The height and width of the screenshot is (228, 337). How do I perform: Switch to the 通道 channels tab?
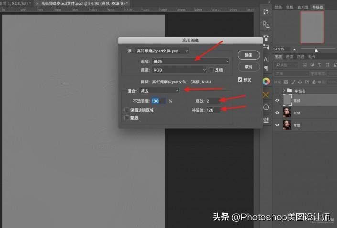point(288,57)
